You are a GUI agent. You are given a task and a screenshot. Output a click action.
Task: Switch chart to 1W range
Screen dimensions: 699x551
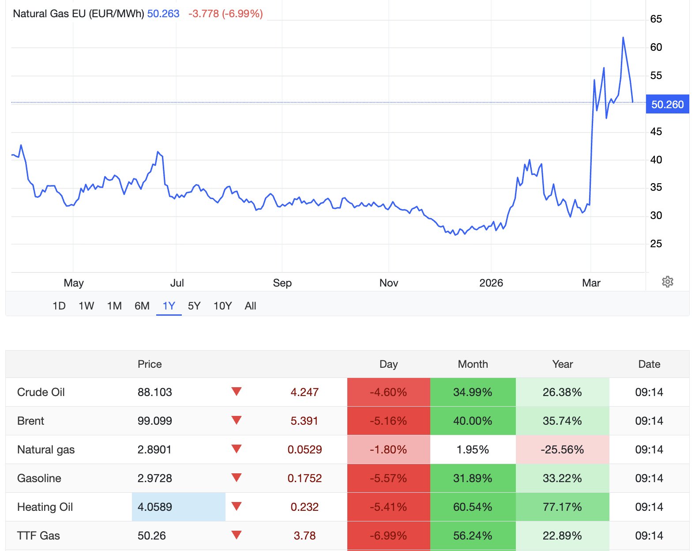tap(86, 306)
